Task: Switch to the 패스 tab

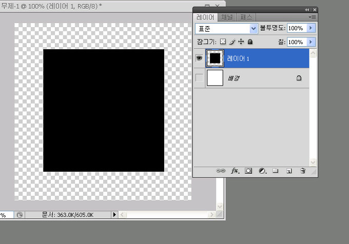Action: point(246,17)
